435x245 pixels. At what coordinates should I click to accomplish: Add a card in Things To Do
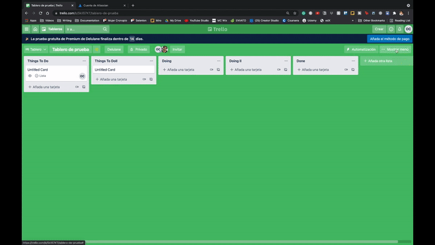click(44, 87)
